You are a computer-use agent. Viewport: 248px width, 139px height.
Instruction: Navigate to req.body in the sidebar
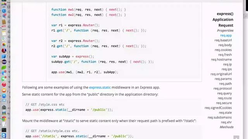tap(225, 45)
